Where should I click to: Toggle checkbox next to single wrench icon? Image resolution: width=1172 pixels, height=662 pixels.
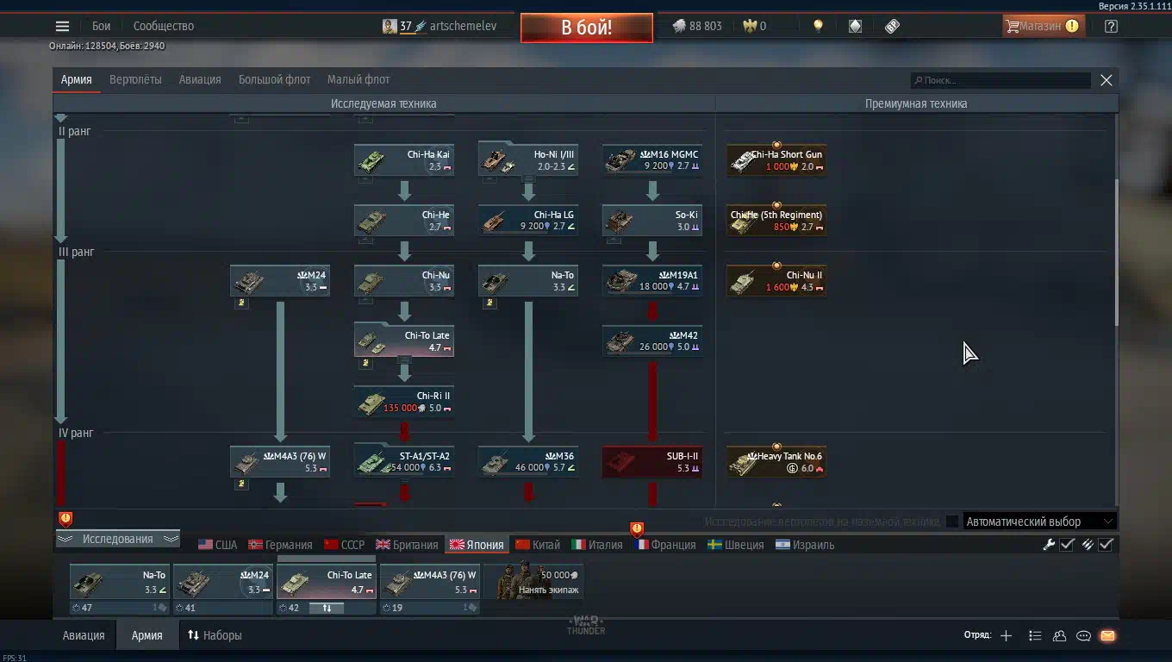point(1067,544)
